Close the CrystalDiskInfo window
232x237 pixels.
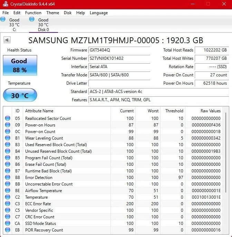224,4
